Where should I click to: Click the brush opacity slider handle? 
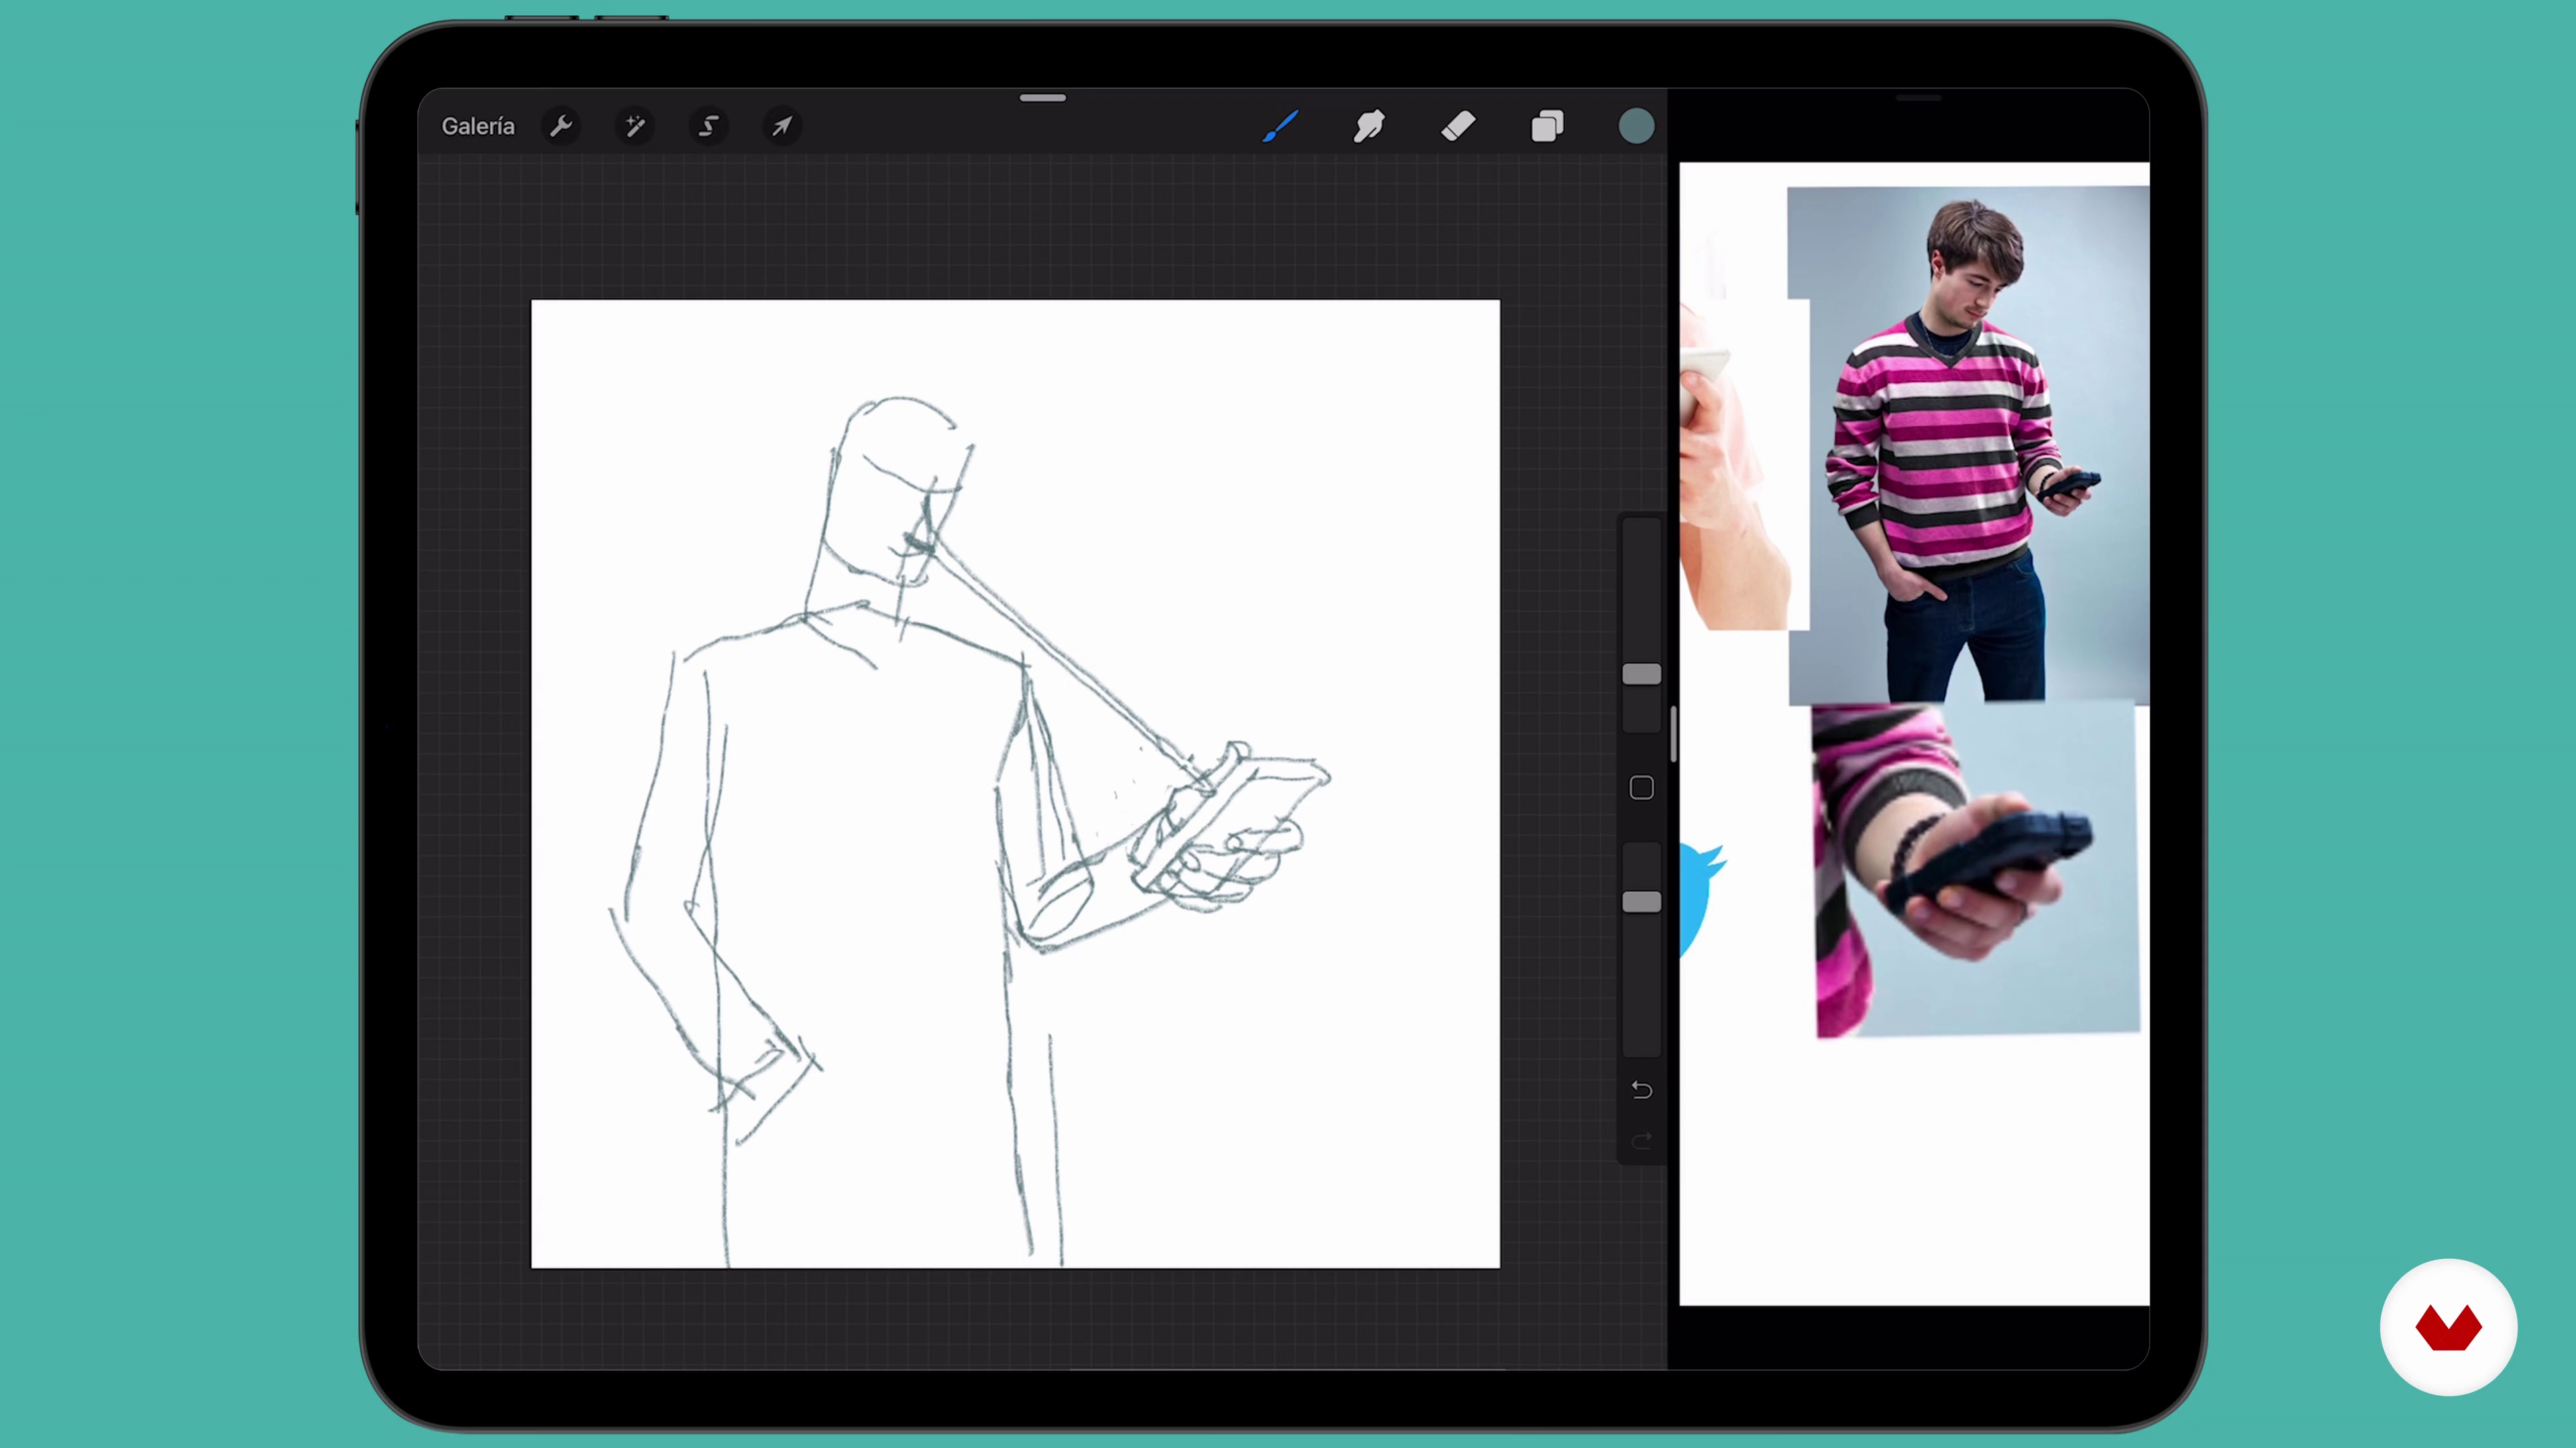(x=1641, y=902)
